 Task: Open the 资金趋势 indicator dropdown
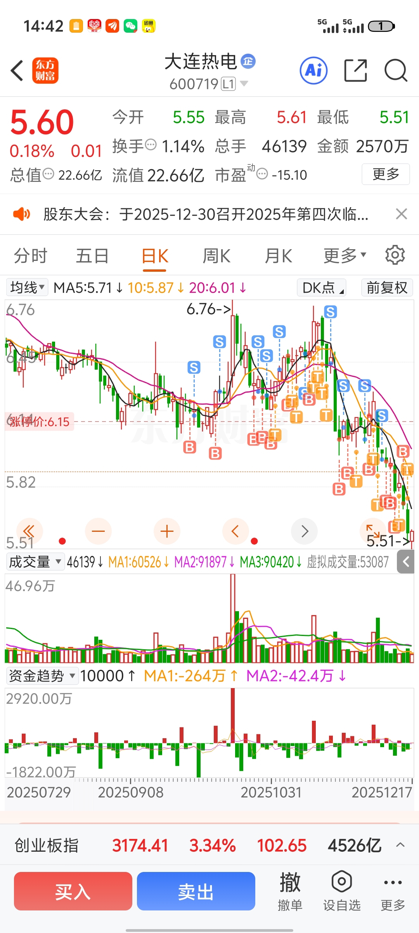[42, 676]
